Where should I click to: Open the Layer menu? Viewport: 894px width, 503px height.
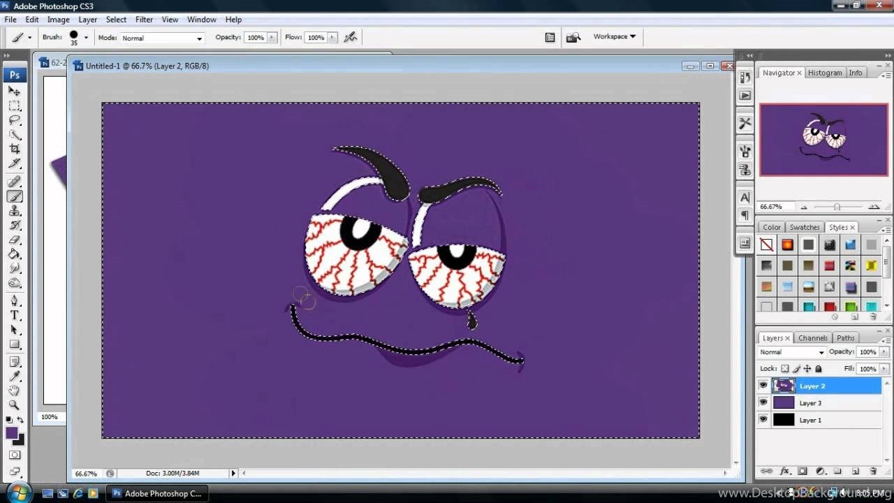point(87,20)
